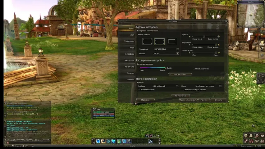Click the settings panel scroll-up arrow
265x149 pixels.
[226, 26]
